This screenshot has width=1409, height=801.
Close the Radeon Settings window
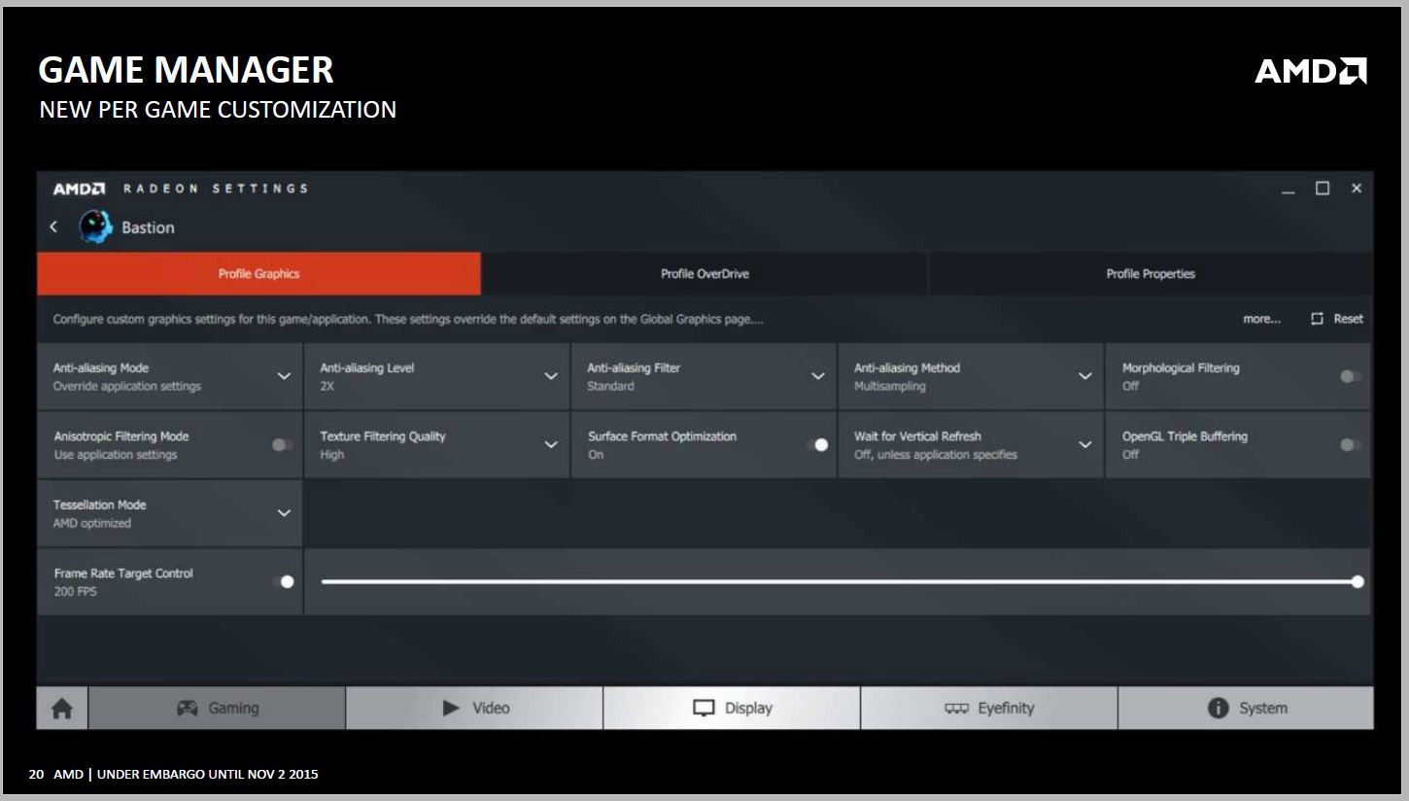(1357, 189)
